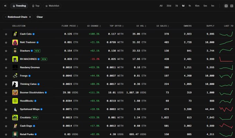Open the Watchlist tab
This screenshot has height=138, width=235.
[52, 6]
